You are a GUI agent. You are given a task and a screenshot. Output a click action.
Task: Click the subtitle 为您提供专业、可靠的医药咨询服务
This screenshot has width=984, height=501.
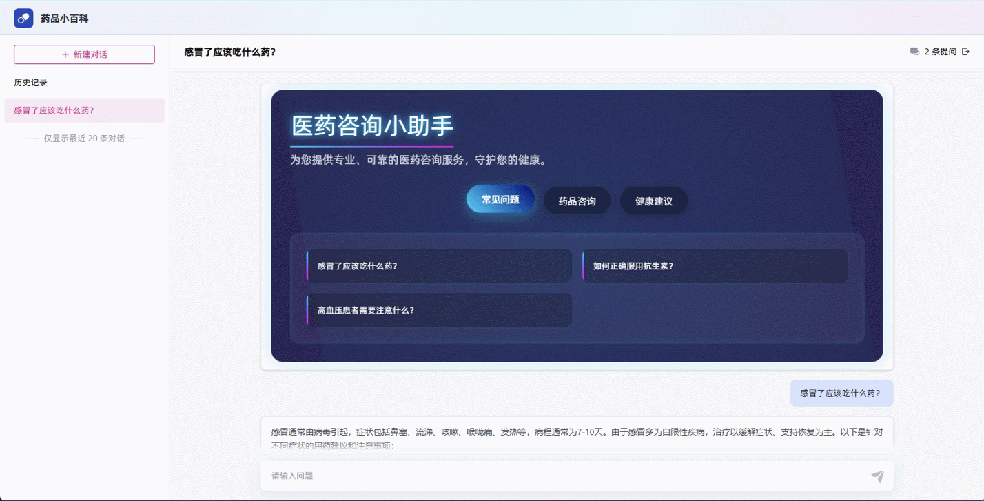419,160
